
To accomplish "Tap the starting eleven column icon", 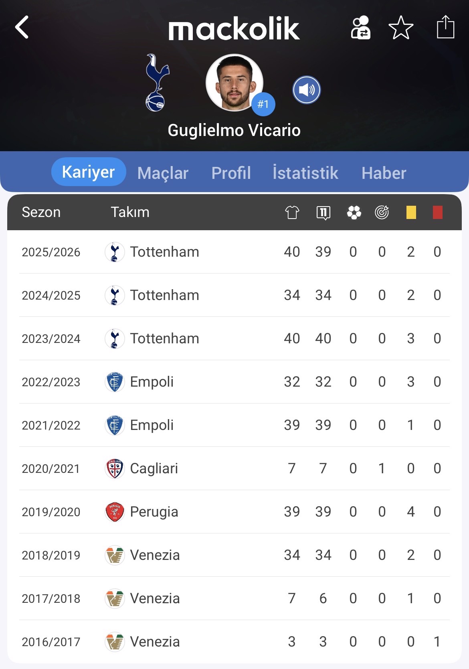I will 323,212.
